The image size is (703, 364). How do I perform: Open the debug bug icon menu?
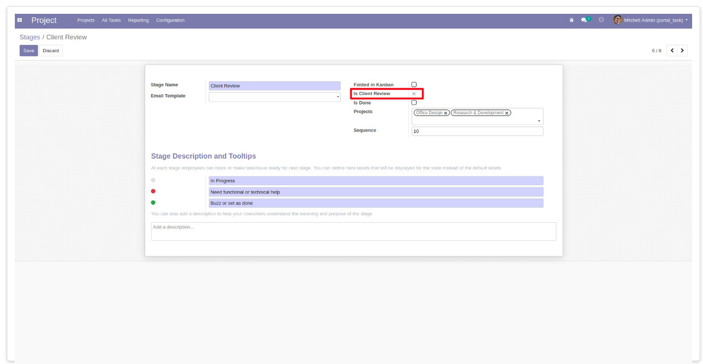571,20
